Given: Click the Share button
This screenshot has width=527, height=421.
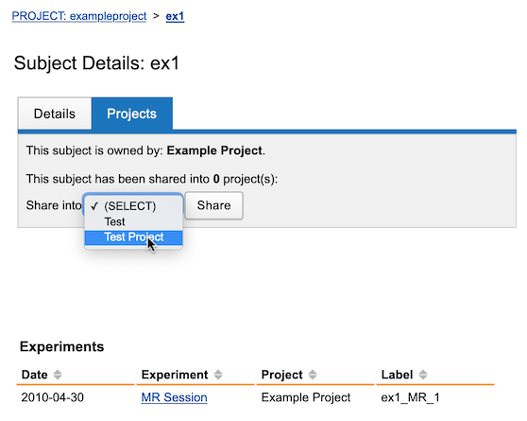Looking at the screenshot, I should pyautogui.click(x=213, y=205).
